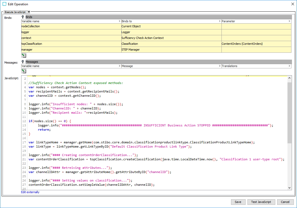The width and height of the screenshot is (297, 208).
Task: Click the edit icon below Binds table
Action: click(x=24, y=55)
